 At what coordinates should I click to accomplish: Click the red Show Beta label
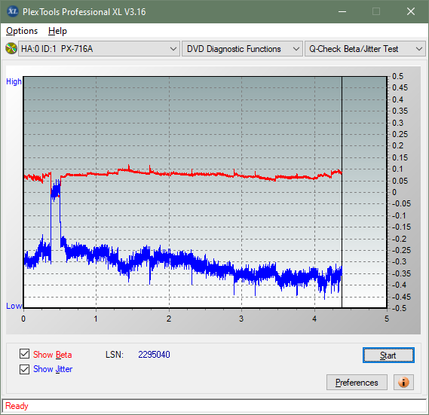pyautogui.click(x=53, y=355)
